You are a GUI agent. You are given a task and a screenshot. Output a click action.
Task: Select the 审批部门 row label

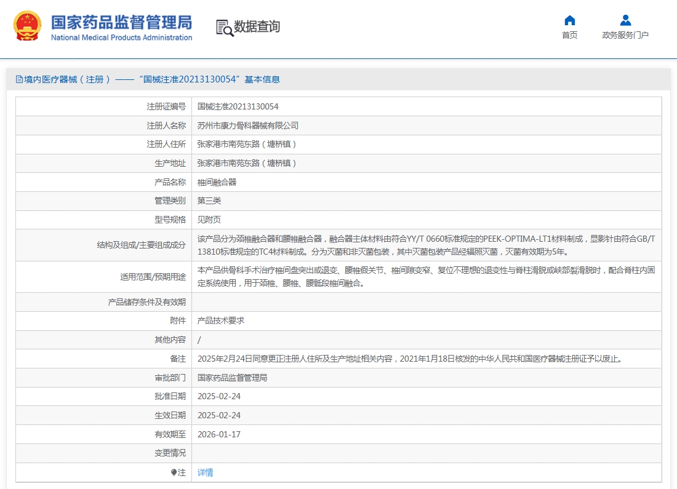click(x=170, y=378)
